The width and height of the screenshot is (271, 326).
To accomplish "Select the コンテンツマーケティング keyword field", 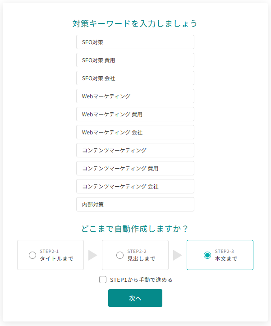I will 135,150.
